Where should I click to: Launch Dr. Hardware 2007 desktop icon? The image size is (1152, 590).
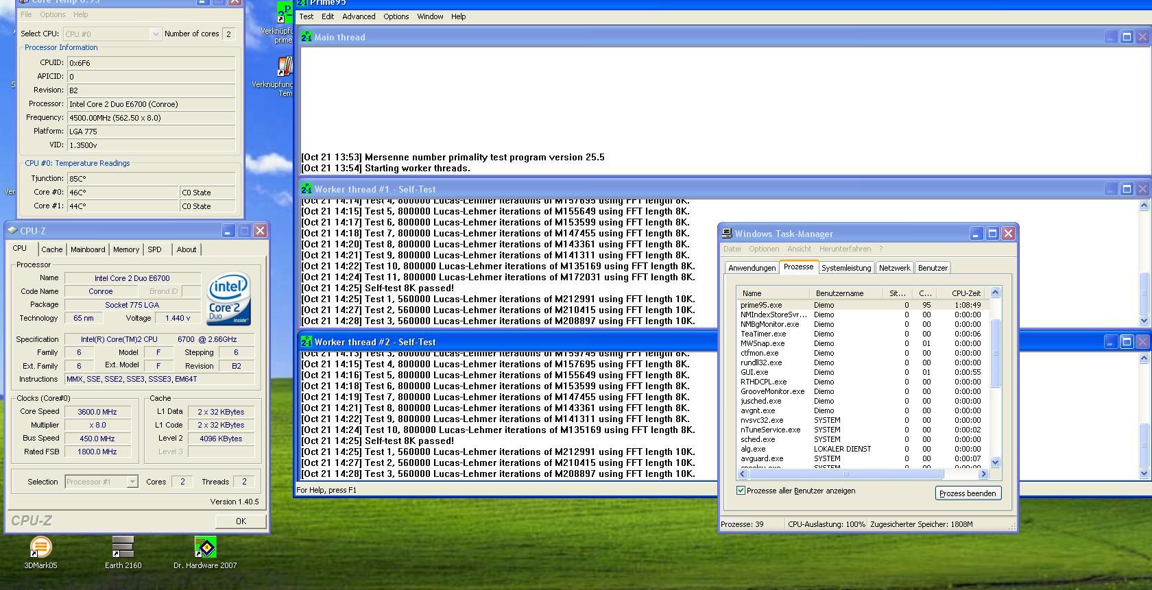coord(205,552)
